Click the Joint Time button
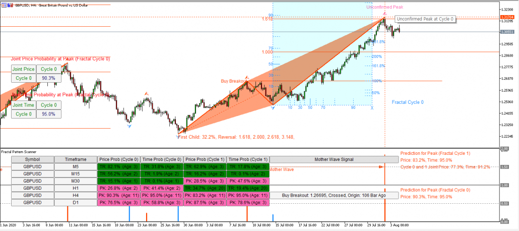This screenshot has height=231, width=519. click(x=24, y=105)
